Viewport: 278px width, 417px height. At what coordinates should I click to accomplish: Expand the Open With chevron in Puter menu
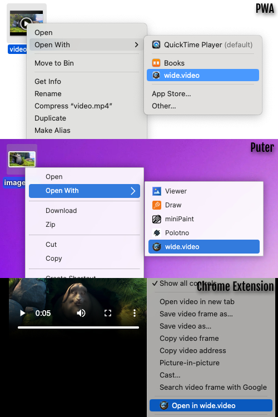click(133, 191)
